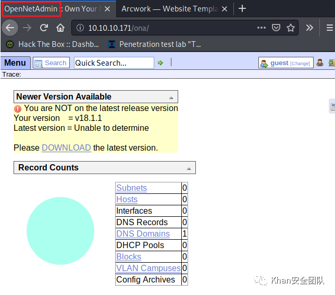Click the Trace label bar
Image resolution: width=335 pixels, height=295 pixels.
168,75
